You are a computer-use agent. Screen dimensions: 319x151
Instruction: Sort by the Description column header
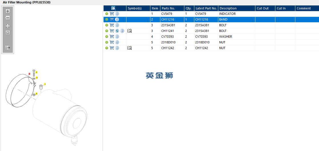237,8
